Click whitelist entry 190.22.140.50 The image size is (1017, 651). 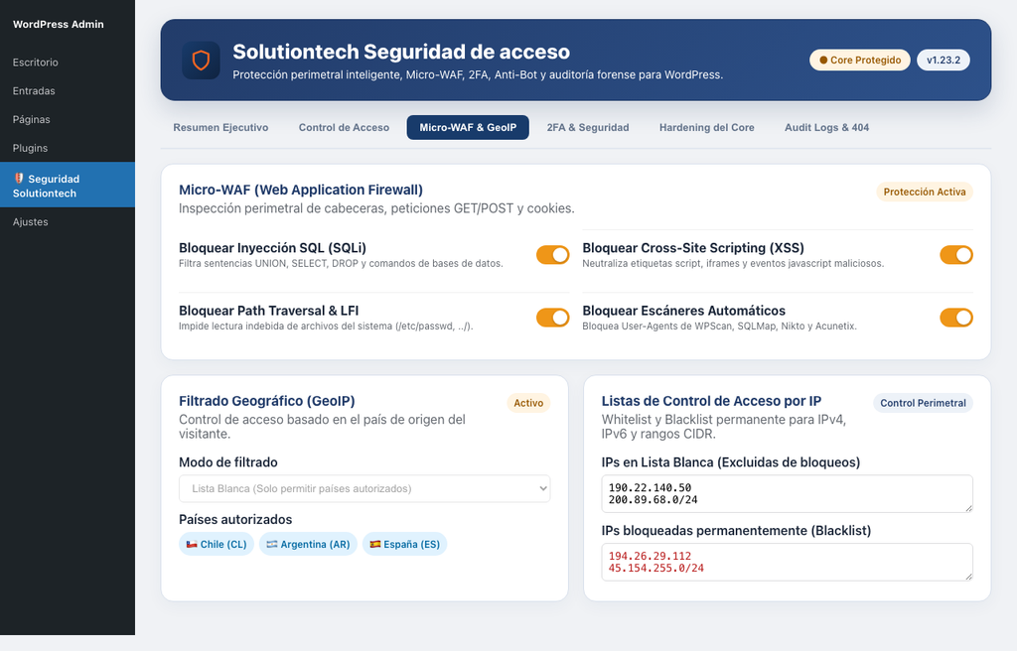click(x=650, y=487)
